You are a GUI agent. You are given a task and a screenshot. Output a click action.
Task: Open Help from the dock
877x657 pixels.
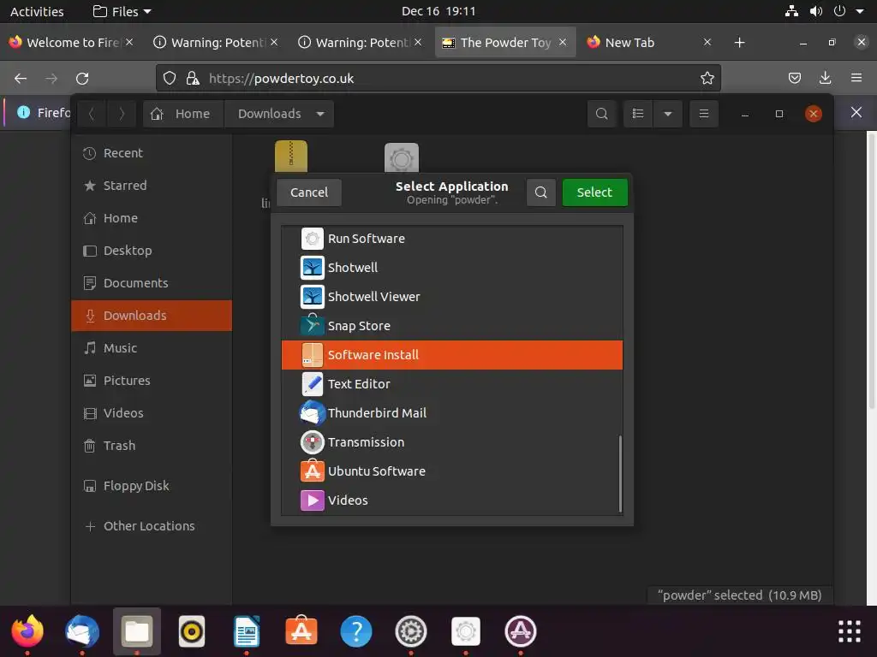(356, 631)
